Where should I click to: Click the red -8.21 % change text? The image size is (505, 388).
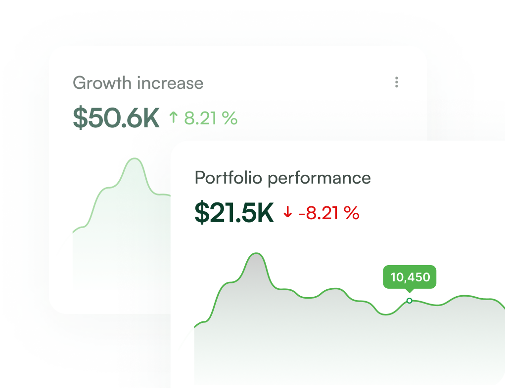click(329, 213)
